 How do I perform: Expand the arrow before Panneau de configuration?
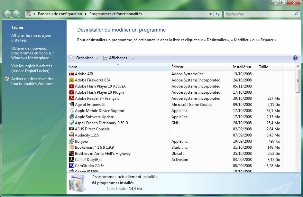[x=34, y=14]
